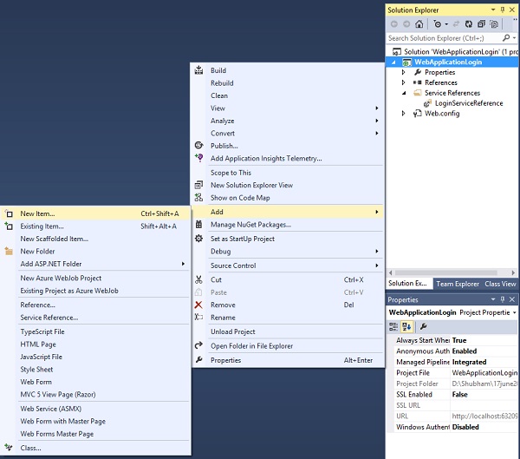Expand the Properties node in Solution Explorer
The height and width of the screenshot is (459, 520).
403,72
